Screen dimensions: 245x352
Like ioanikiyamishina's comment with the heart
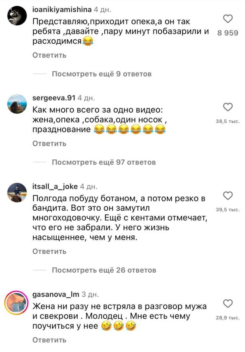point(228,19)
